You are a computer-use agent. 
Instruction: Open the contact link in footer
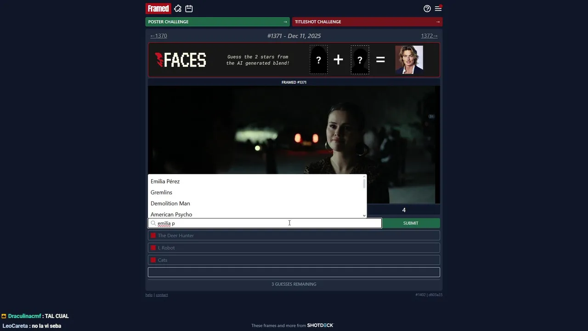(x=162, y=295)
